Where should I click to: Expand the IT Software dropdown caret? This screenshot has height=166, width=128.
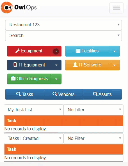pyautogui.click(x=114, y=65)
